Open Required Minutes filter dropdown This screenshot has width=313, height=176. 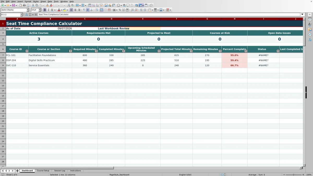(96, 51)
